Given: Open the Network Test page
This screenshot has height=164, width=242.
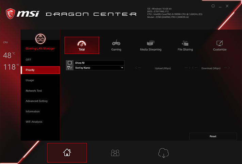Looking at the screenshot, I should (x=34, y=91).
